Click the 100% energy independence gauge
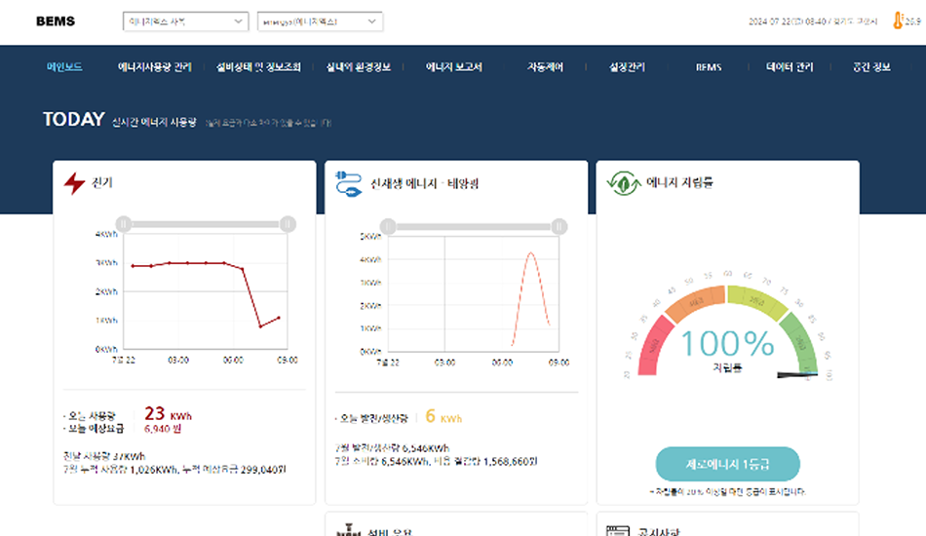This screenshot has width=926, height=536. point(727,341)
